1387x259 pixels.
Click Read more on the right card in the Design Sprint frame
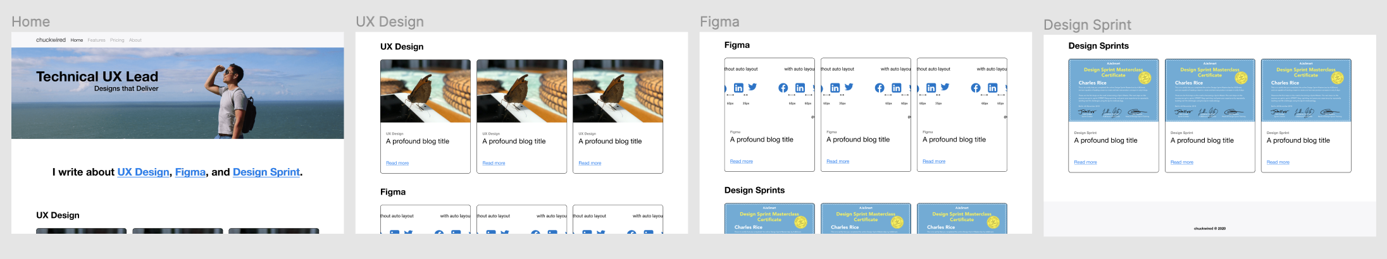click(1278, 162)
